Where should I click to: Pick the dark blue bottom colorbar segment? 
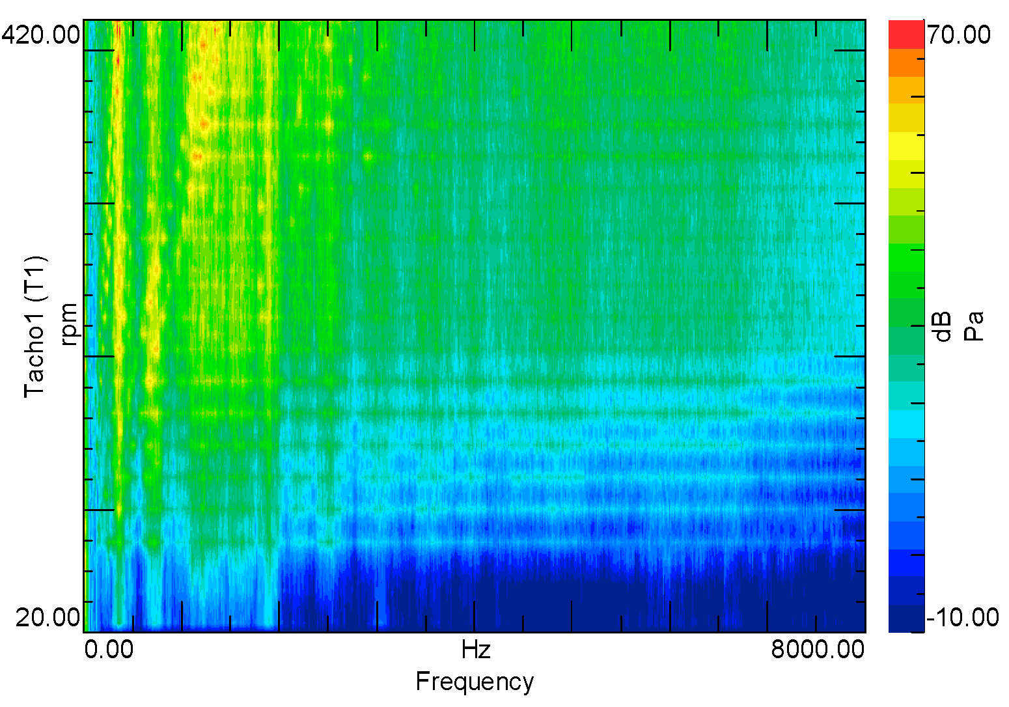coord(906,618)
